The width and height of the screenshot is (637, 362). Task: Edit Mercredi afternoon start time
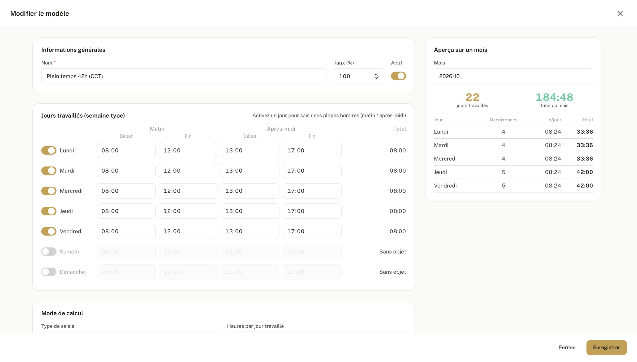[x=250, y=191]
